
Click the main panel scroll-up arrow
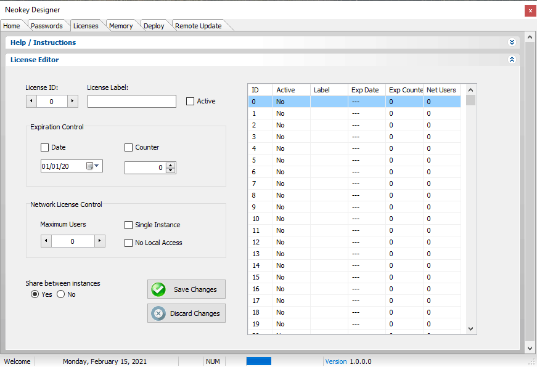click(x=530, y=37)
